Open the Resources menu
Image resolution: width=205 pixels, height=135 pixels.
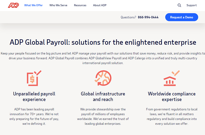80,5
